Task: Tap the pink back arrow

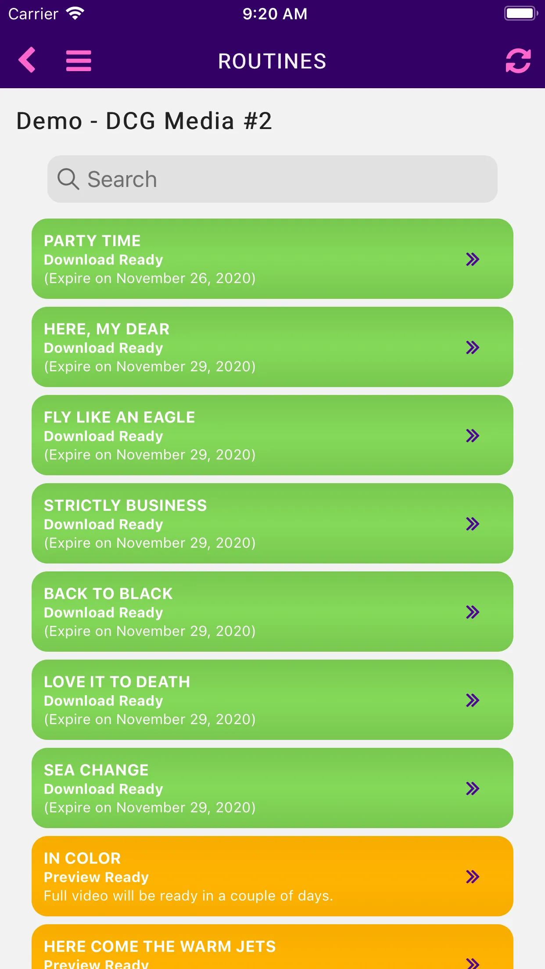Action: click(x=27, y=60)
